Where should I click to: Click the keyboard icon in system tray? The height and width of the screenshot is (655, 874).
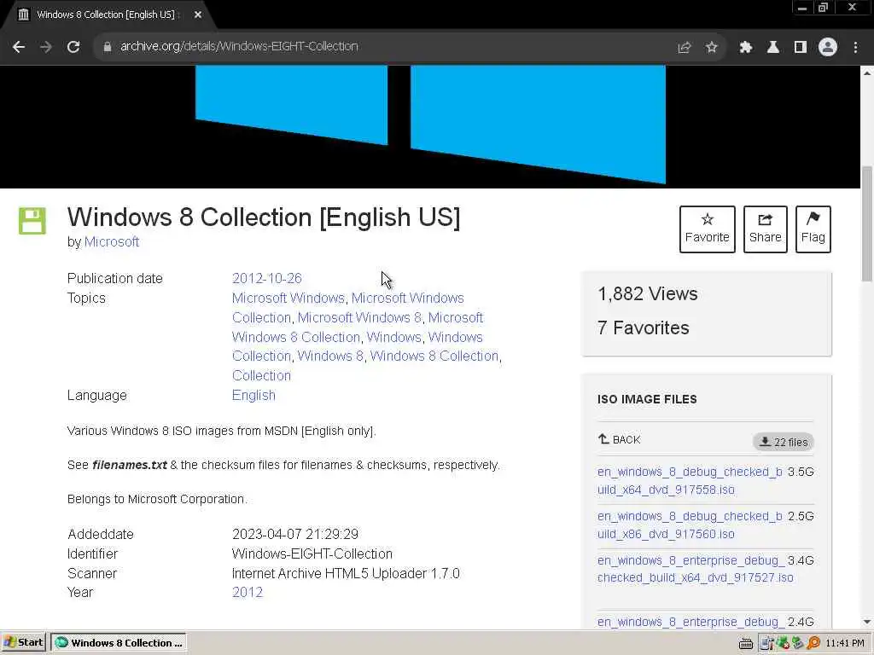click(745, 643)
